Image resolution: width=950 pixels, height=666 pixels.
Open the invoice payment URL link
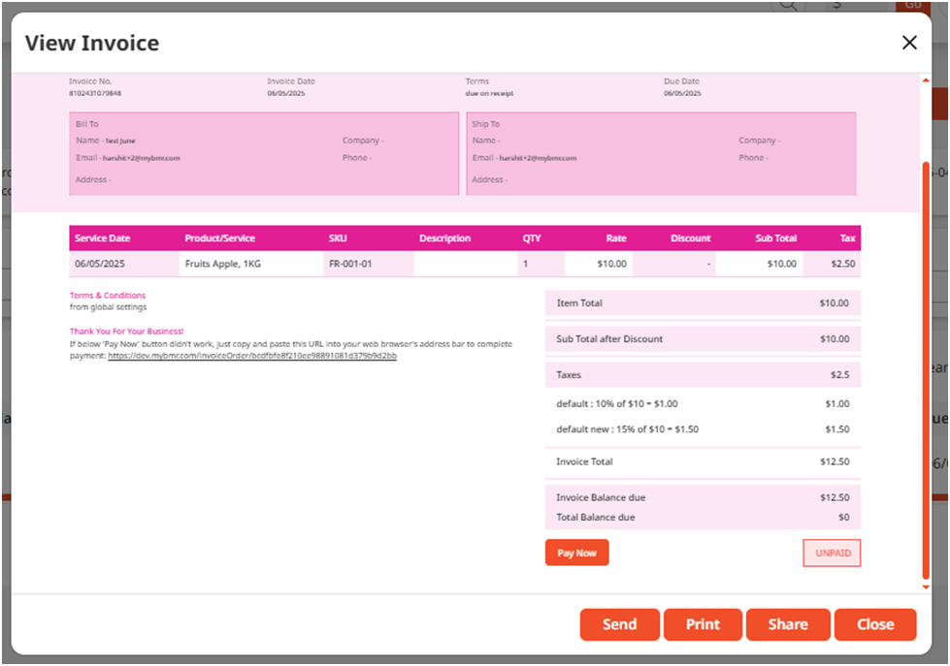click(252, 356)
